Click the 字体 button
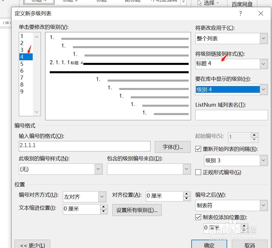Screen dimensions: 272x248 tap(172, 147)
